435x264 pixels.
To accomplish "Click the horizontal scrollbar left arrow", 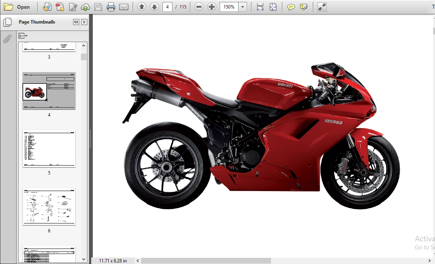I will [x=138, y=261].
